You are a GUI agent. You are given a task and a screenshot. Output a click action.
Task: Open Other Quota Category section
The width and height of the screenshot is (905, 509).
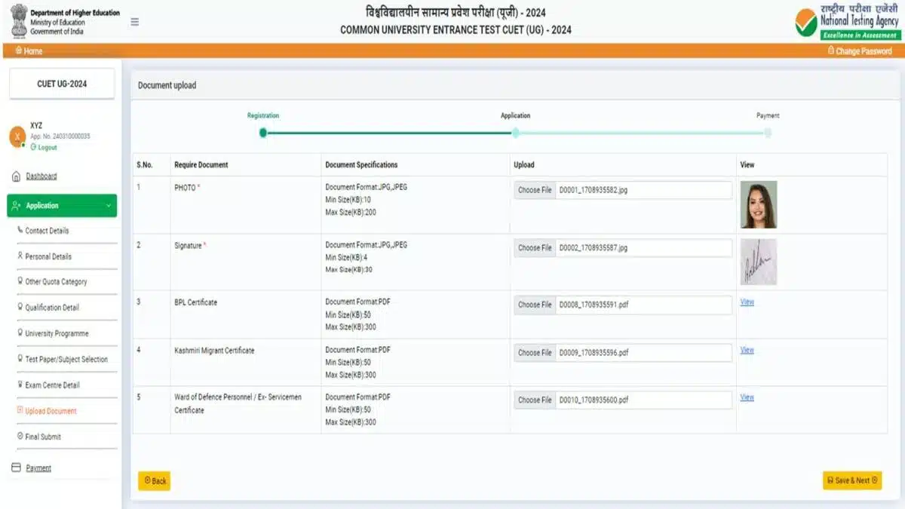tap(56, 282)
